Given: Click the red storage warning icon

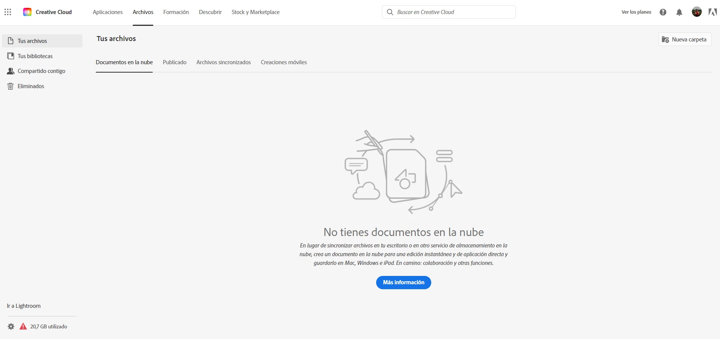Looking at the screenshot, I should point(23,326).
